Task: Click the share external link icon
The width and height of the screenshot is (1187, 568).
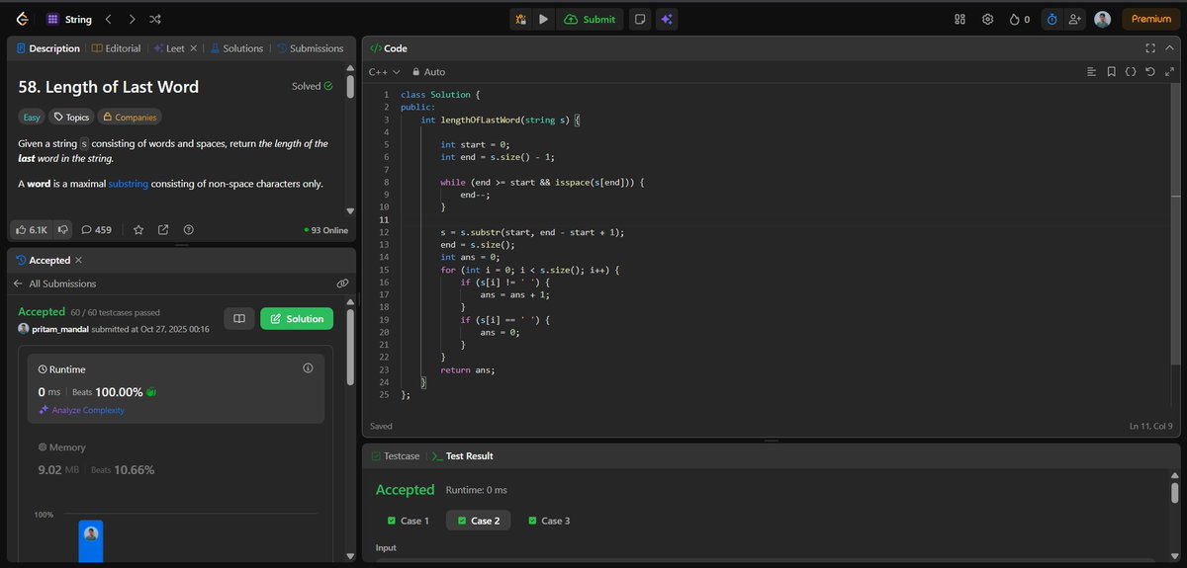Action: pyautogui.click(x=163, y=229)
